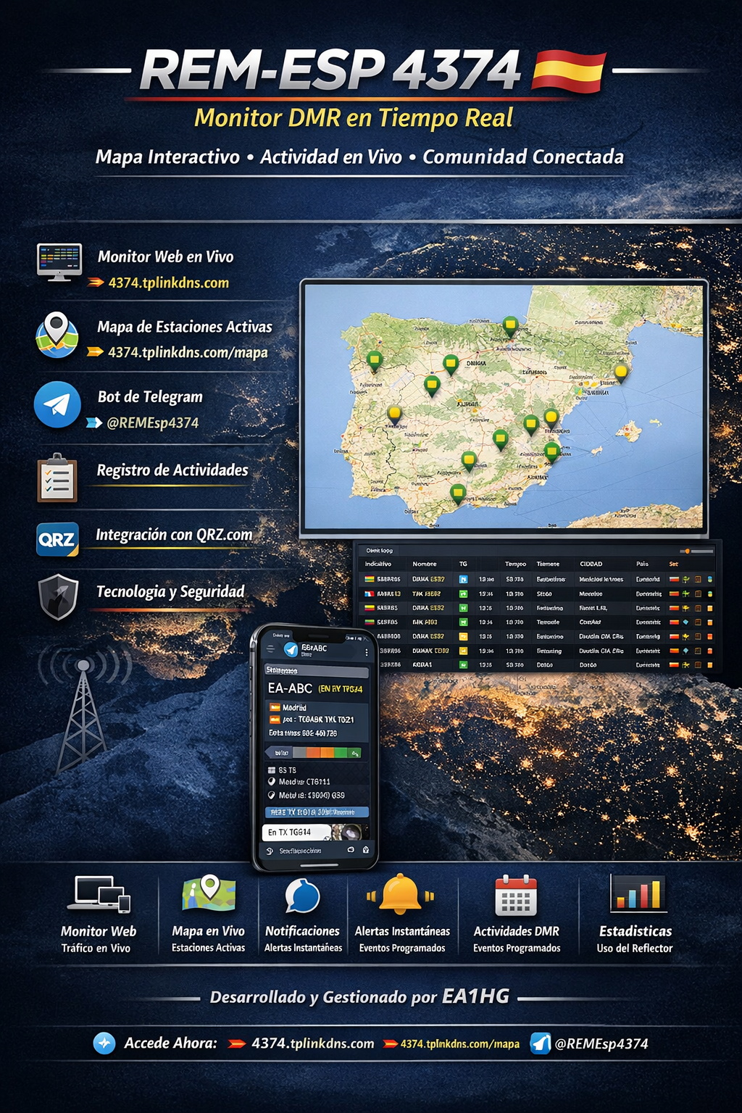Open the 4374.tplinkdns.com link under Monitor Web en Vivo

(168, 283)
